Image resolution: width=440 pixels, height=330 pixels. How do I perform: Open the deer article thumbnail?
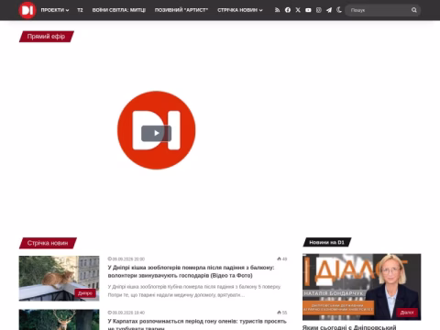coord(59,320)
